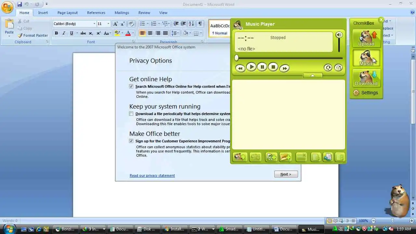
Task: Click the Office button orb
Action: (x=7, y=7)
